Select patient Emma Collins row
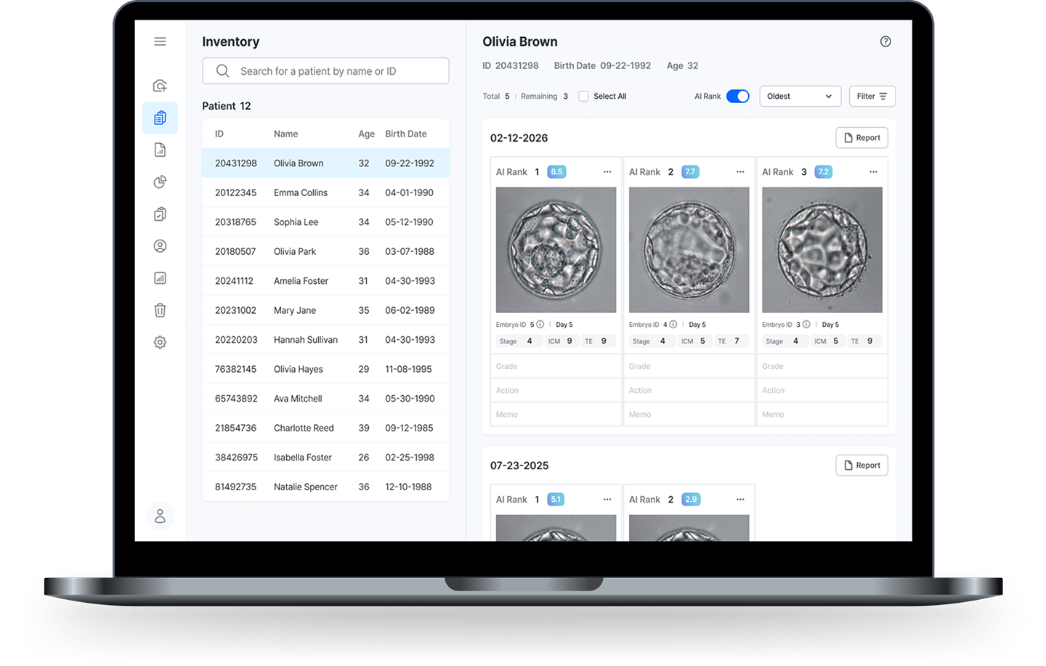The width and height of the screenshot is (1046, 666). (x=325, y=192)
